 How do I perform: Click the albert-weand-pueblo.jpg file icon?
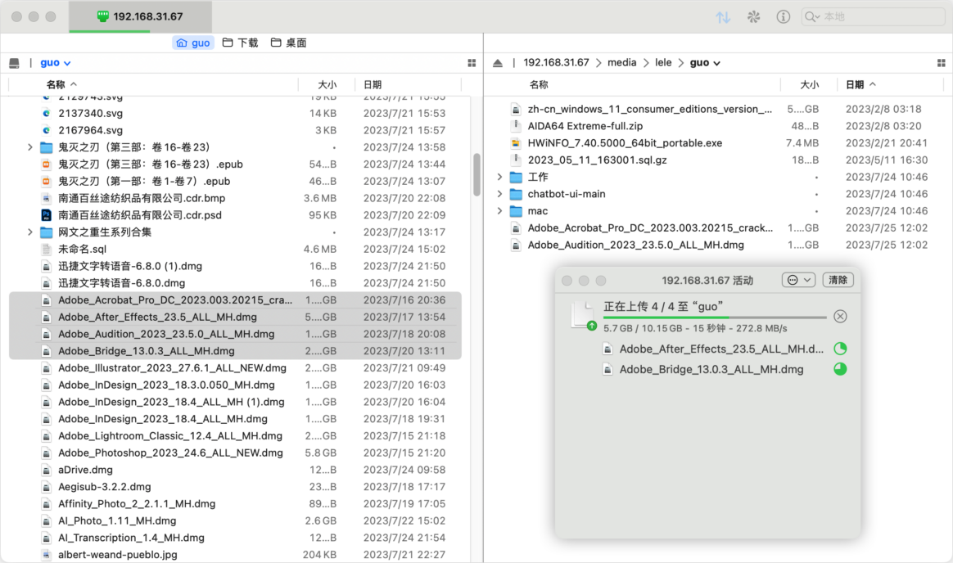[x=46, y=555]
